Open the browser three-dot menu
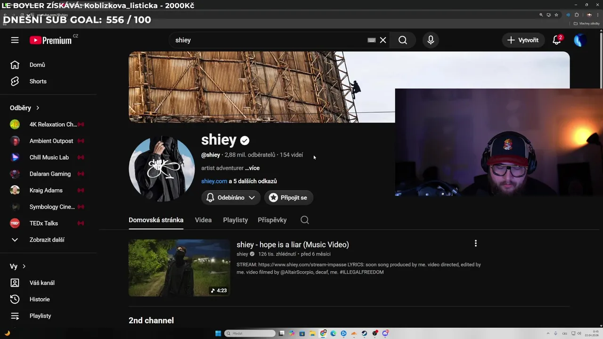The width and height of the screenshot is (603, 339). coord(598,15)
